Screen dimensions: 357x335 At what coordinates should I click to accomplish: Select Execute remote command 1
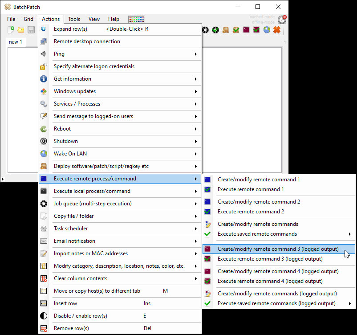click(x=279, y=189)
